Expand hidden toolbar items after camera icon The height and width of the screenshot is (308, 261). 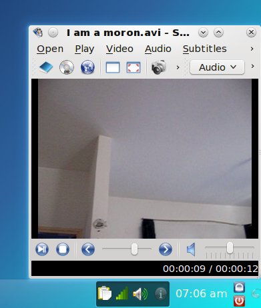(x=178, y=67)
